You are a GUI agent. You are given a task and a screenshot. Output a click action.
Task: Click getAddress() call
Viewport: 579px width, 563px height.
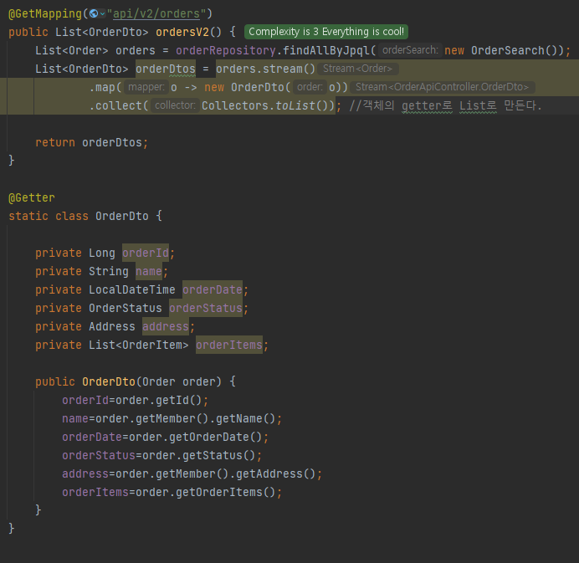coord(276,473)
